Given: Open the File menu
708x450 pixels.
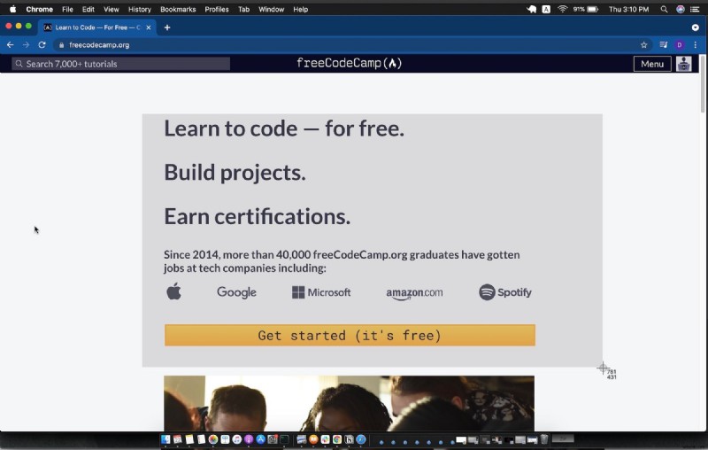Looking at the screenshot, I should (x=67, y=9).
